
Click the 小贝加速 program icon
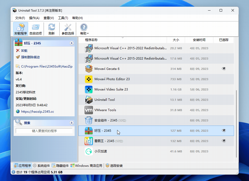click(89, 151)
